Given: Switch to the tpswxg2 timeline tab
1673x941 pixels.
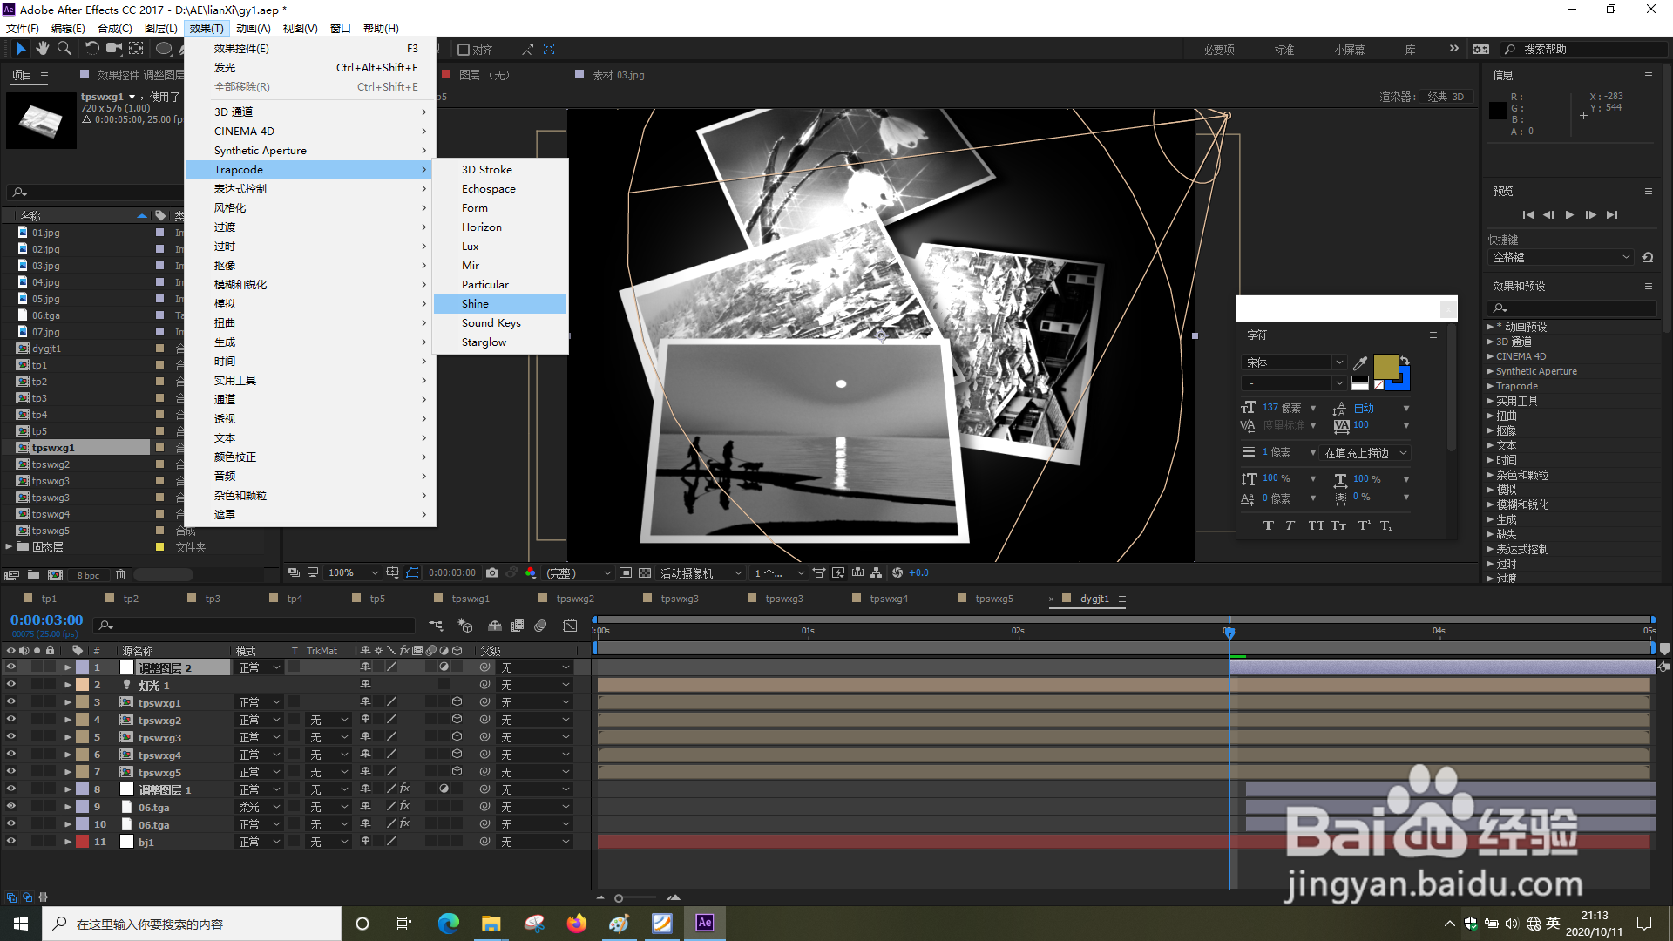Looking at the screenshot, I should coord(574,599).
